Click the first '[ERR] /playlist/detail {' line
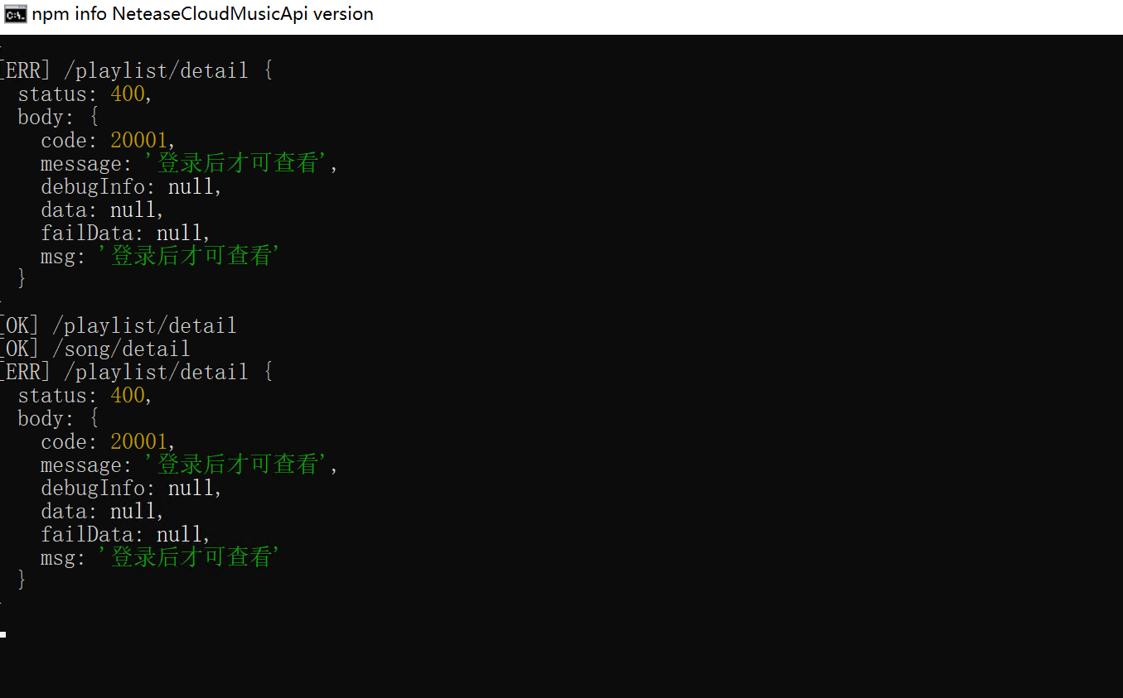1123x698 pixels. coord(136,70)
